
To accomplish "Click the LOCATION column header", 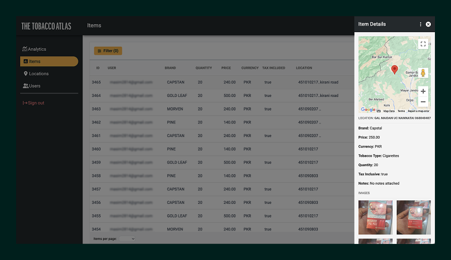I will coord(304,68).
